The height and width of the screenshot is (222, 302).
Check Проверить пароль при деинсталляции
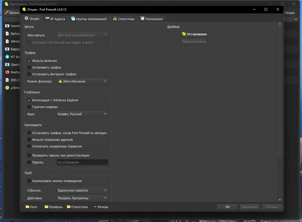pos(29,155)
